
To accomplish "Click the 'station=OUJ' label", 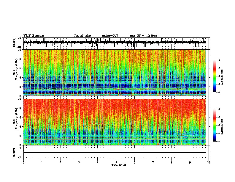I will coord(110,36).
